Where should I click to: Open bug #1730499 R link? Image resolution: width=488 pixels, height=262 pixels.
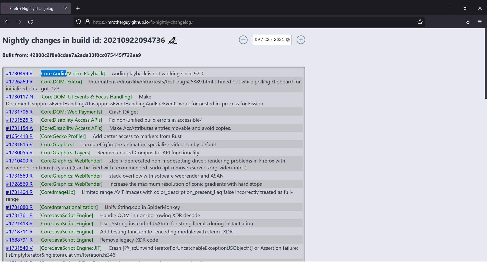point(19,73)
